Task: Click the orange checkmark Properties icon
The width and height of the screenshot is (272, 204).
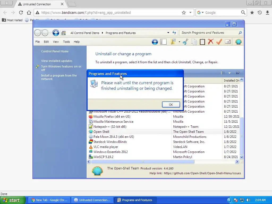Action: point(219,42)
